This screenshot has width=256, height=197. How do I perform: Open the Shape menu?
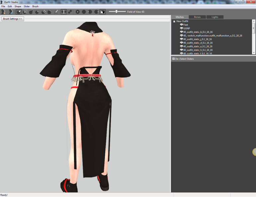coord(18,6)
